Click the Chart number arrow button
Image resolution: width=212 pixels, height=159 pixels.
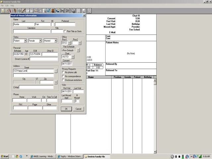click(x=73, y=57)
